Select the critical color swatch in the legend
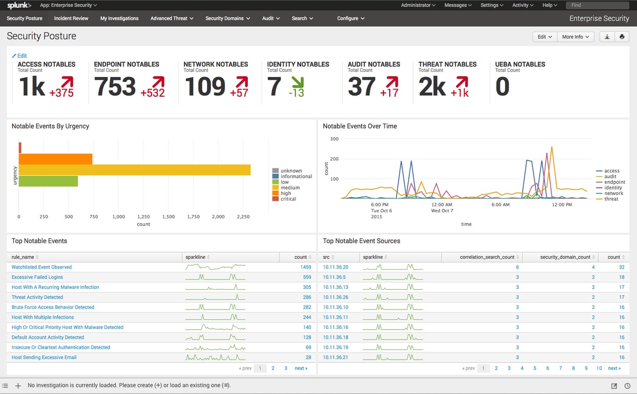637x394 pixels. click(276, 199)
